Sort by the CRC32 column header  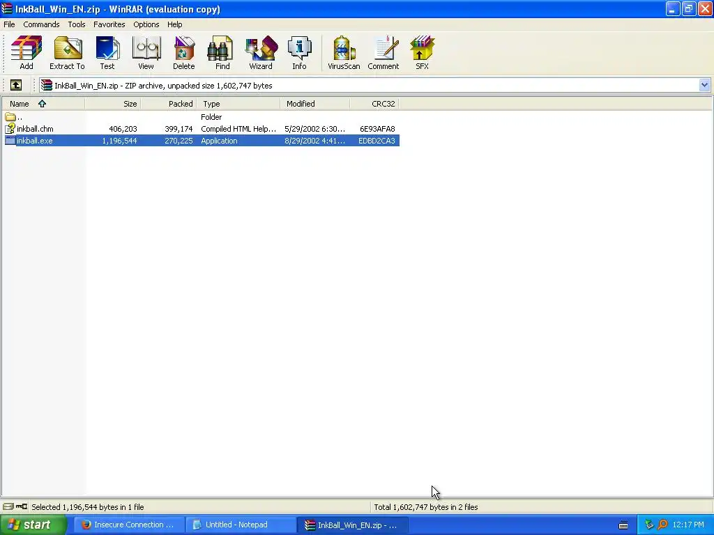pos(374,104)
